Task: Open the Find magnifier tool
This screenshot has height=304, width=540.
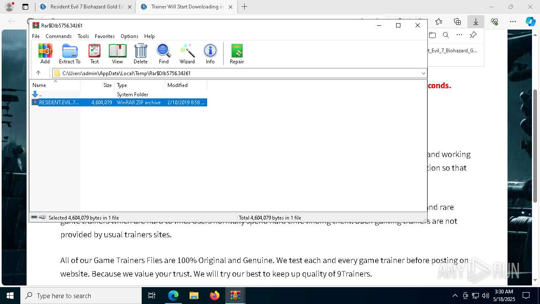Action: pyautogui.click(x=164, y=54)
